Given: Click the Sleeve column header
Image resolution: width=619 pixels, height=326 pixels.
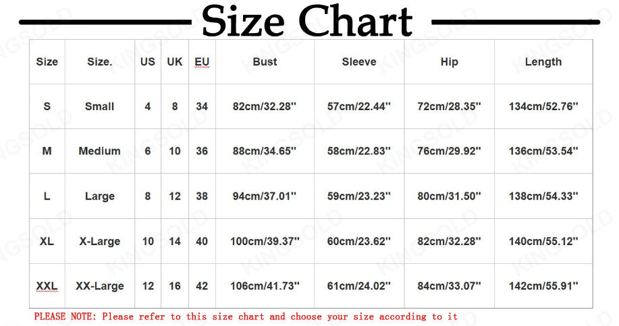Looking at the screenshot, I should point(359,61).
